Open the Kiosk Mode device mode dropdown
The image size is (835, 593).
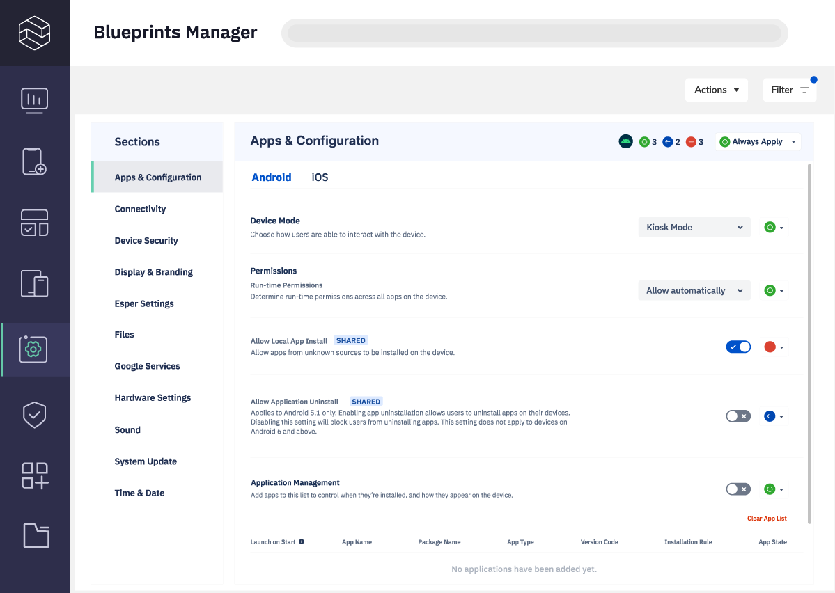tap(694, 227)
